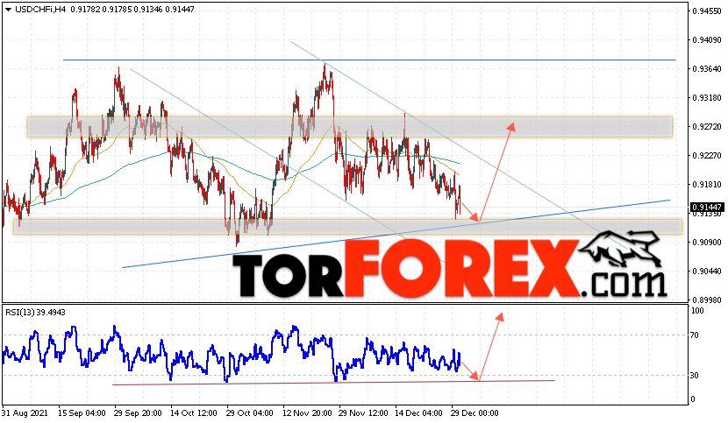Viewport: 728px width, 423px height.
Task: Select the 0.91810 price axis label
Action: (707, 185)
